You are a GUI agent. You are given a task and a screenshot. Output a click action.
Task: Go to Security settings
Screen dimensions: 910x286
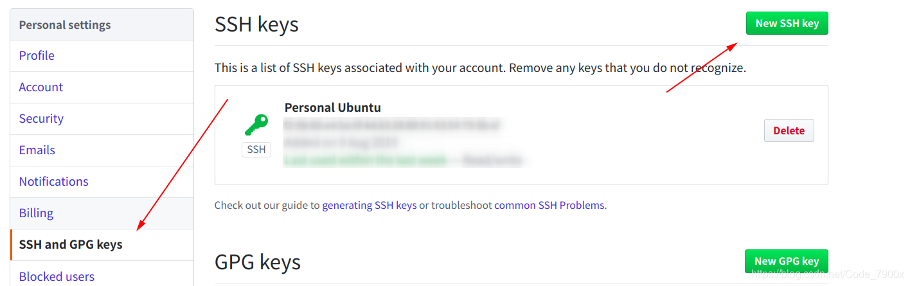coord(41,118)
